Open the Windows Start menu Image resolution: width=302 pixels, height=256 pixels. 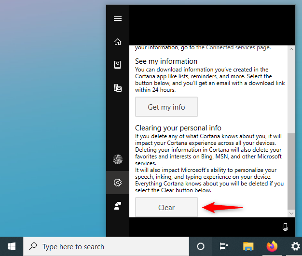tap(12, 246)
